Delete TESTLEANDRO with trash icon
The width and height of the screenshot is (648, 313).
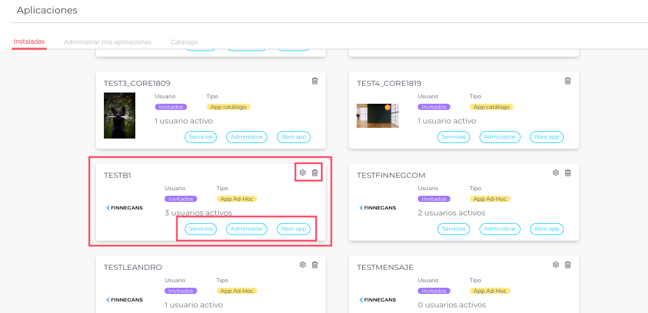[314, 265]
